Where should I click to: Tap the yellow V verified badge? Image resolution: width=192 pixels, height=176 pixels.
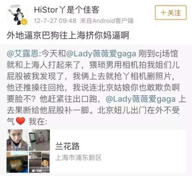[24, 22]
